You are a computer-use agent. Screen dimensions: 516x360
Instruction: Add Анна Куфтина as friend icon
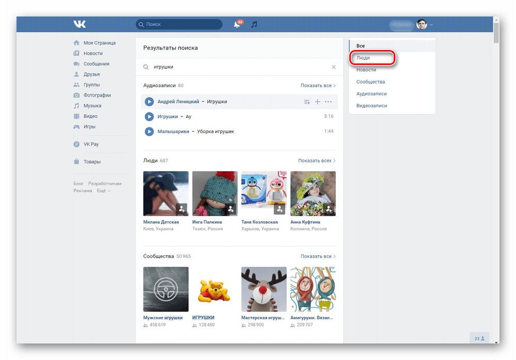(329, 209)
